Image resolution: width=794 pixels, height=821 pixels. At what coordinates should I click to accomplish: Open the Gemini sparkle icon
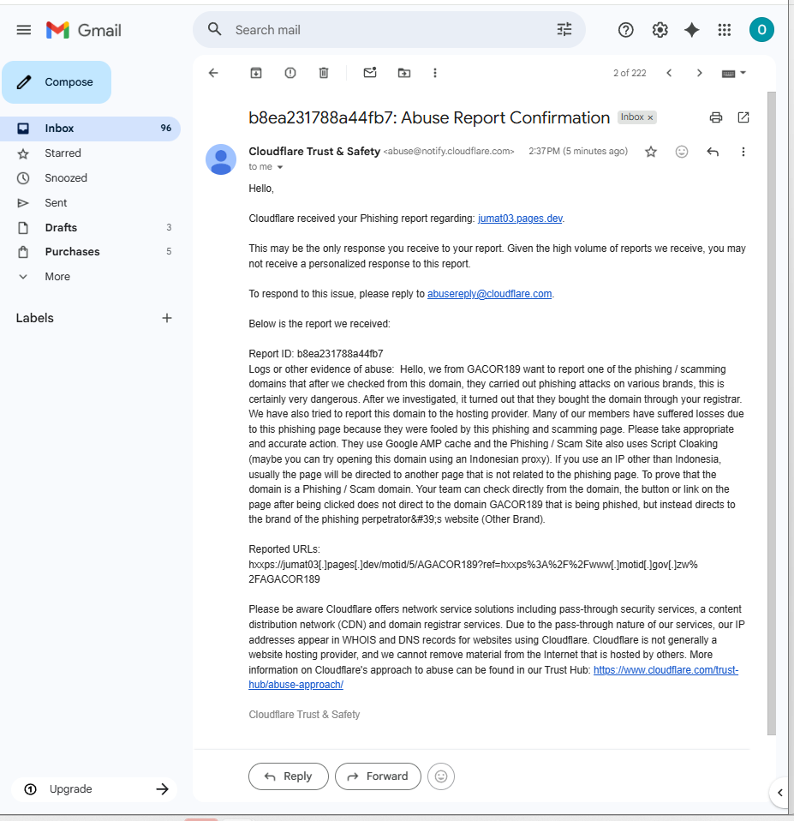692,30
